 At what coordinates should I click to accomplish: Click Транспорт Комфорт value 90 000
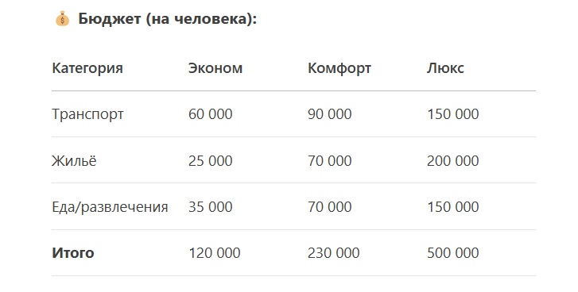tap(330, 114)
